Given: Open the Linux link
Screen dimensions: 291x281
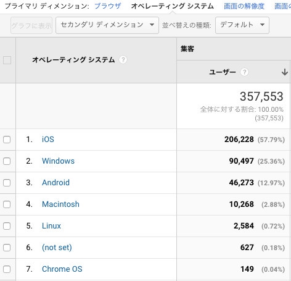Looking at the screenshot, I should 51,226.
